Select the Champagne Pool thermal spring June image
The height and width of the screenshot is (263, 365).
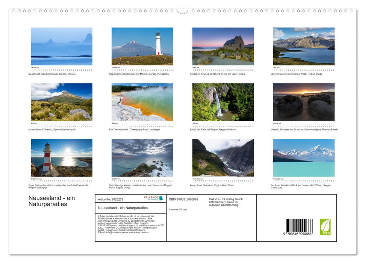point(142,102)
